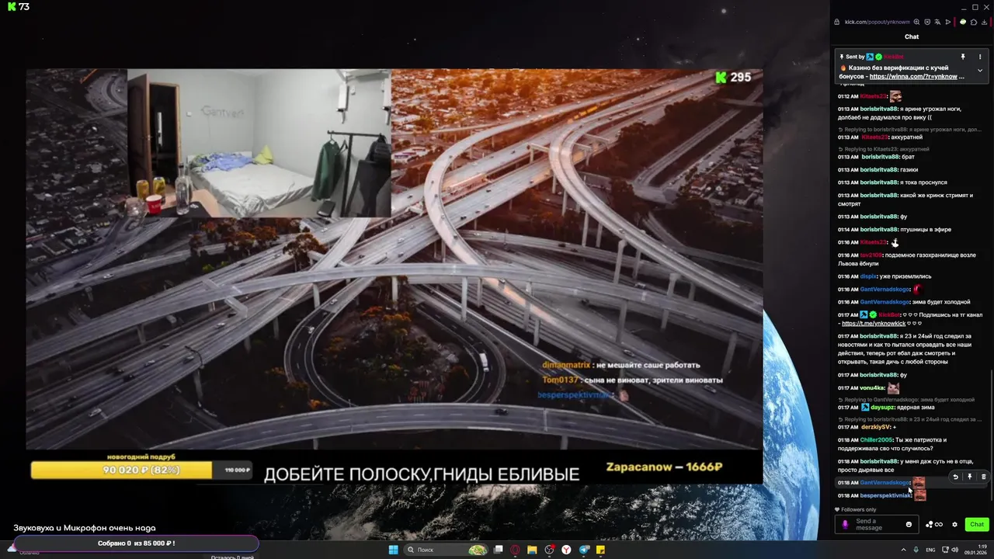Open the t.me/ynknowkick Telegram link
Viewport: 994px width, 559px height.
[x=874, y=323]
